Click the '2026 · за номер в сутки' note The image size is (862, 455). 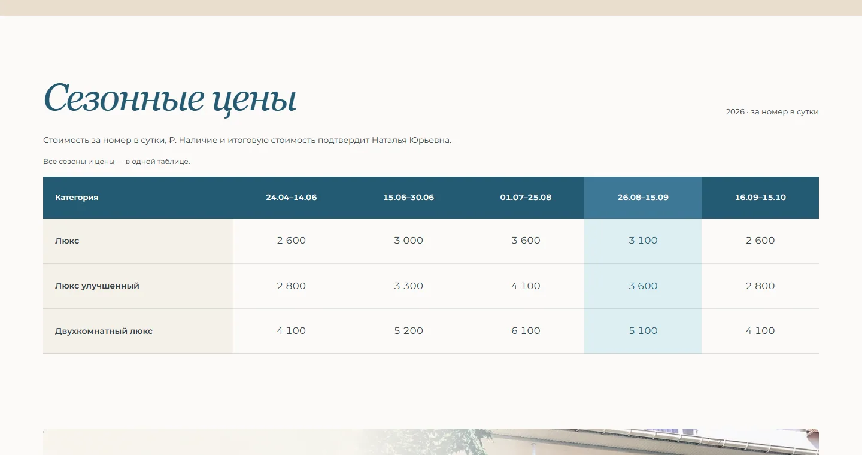pos(772,112)
